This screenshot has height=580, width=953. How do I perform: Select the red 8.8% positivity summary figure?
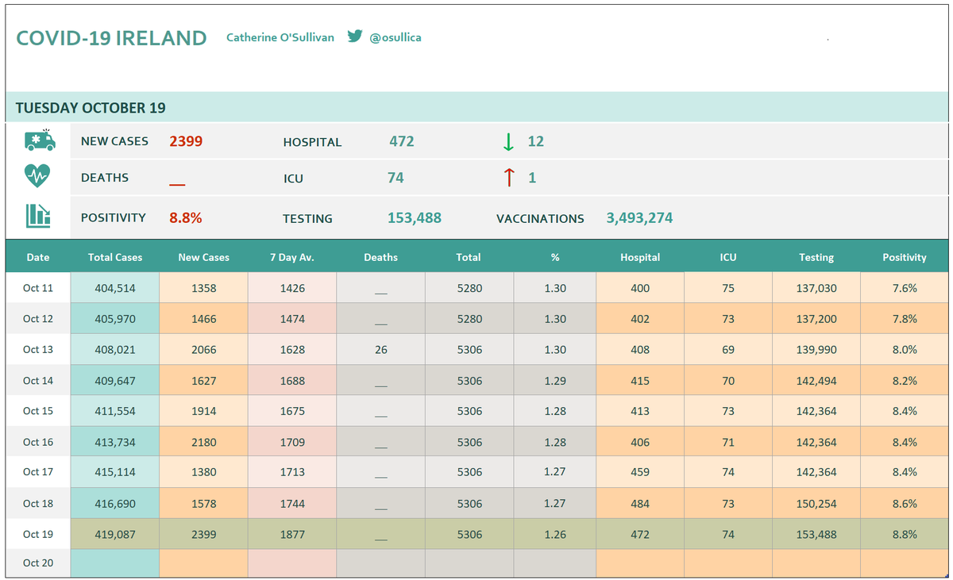click(x=185, y=217)
